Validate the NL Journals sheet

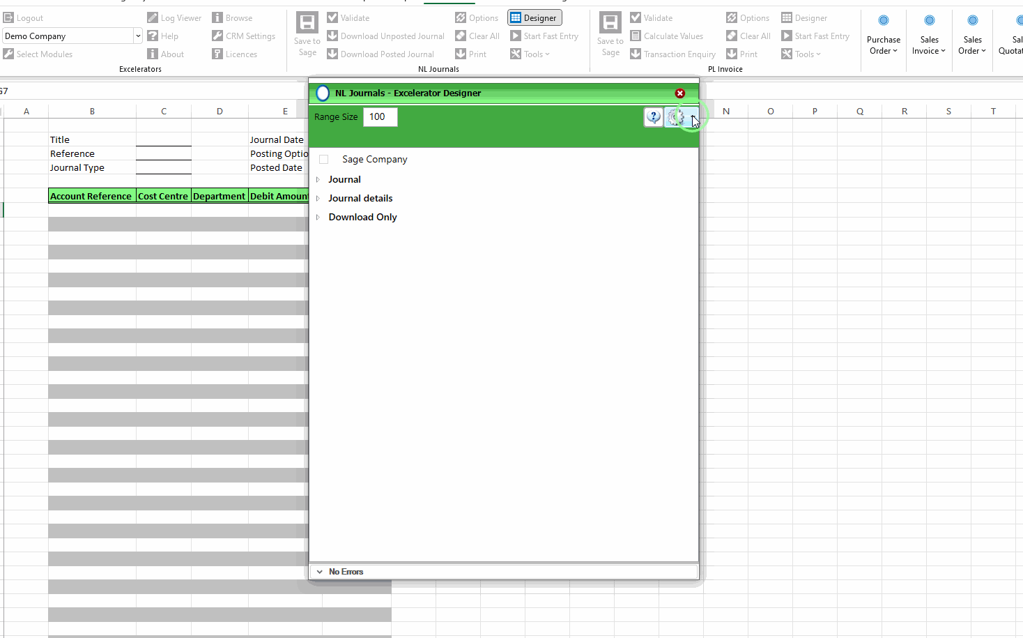[348, 18]
